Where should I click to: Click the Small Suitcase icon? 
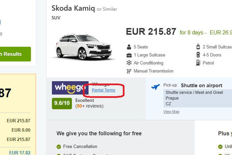pos(198,47)
